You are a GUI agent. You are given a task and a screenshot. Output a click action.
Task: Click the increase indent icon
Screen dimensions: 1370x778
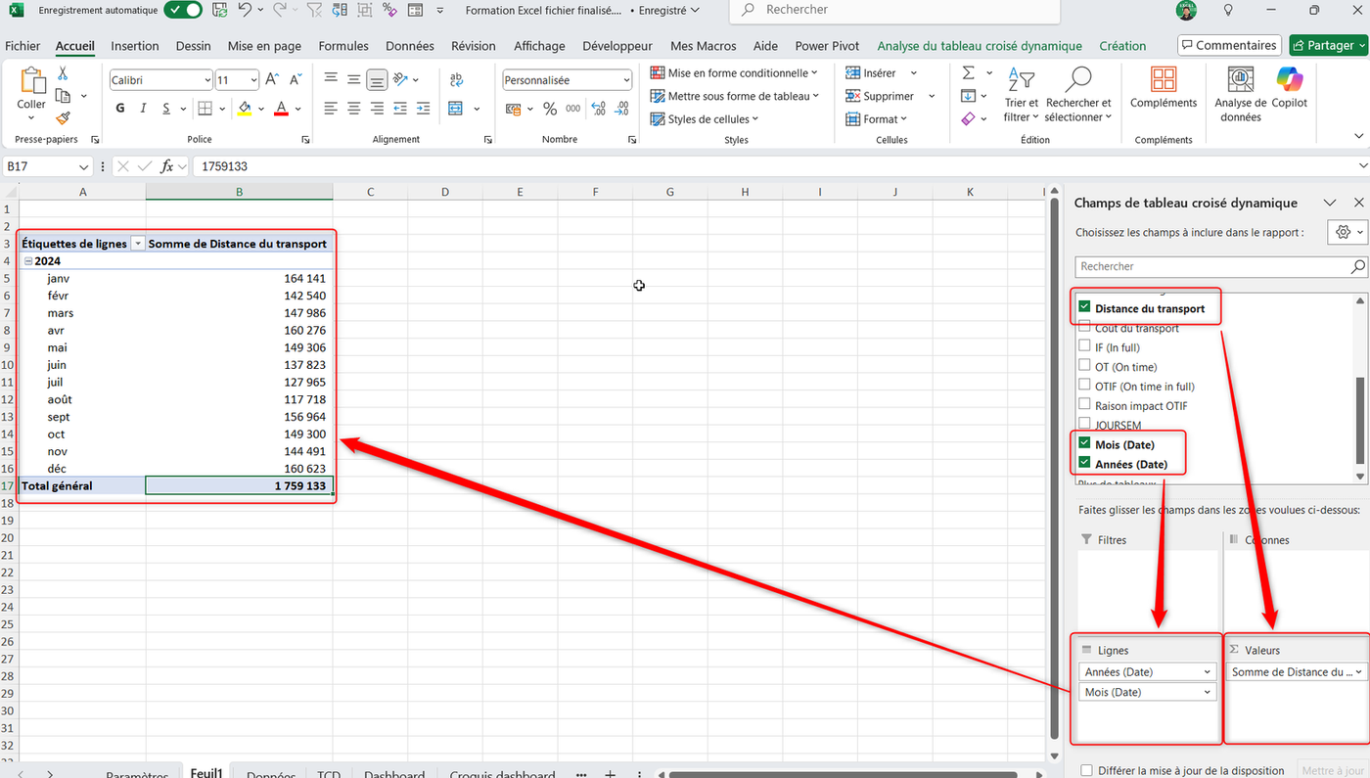coord(423,109)
